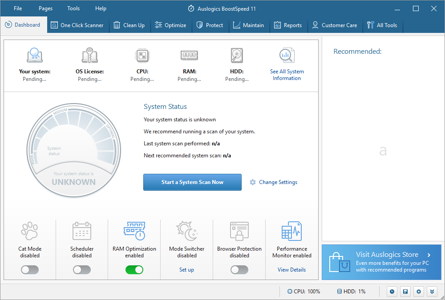Screen dimensions: 445x300
Task: Click the Clean Up trash can icon
Action: click(x=117, y=25)
